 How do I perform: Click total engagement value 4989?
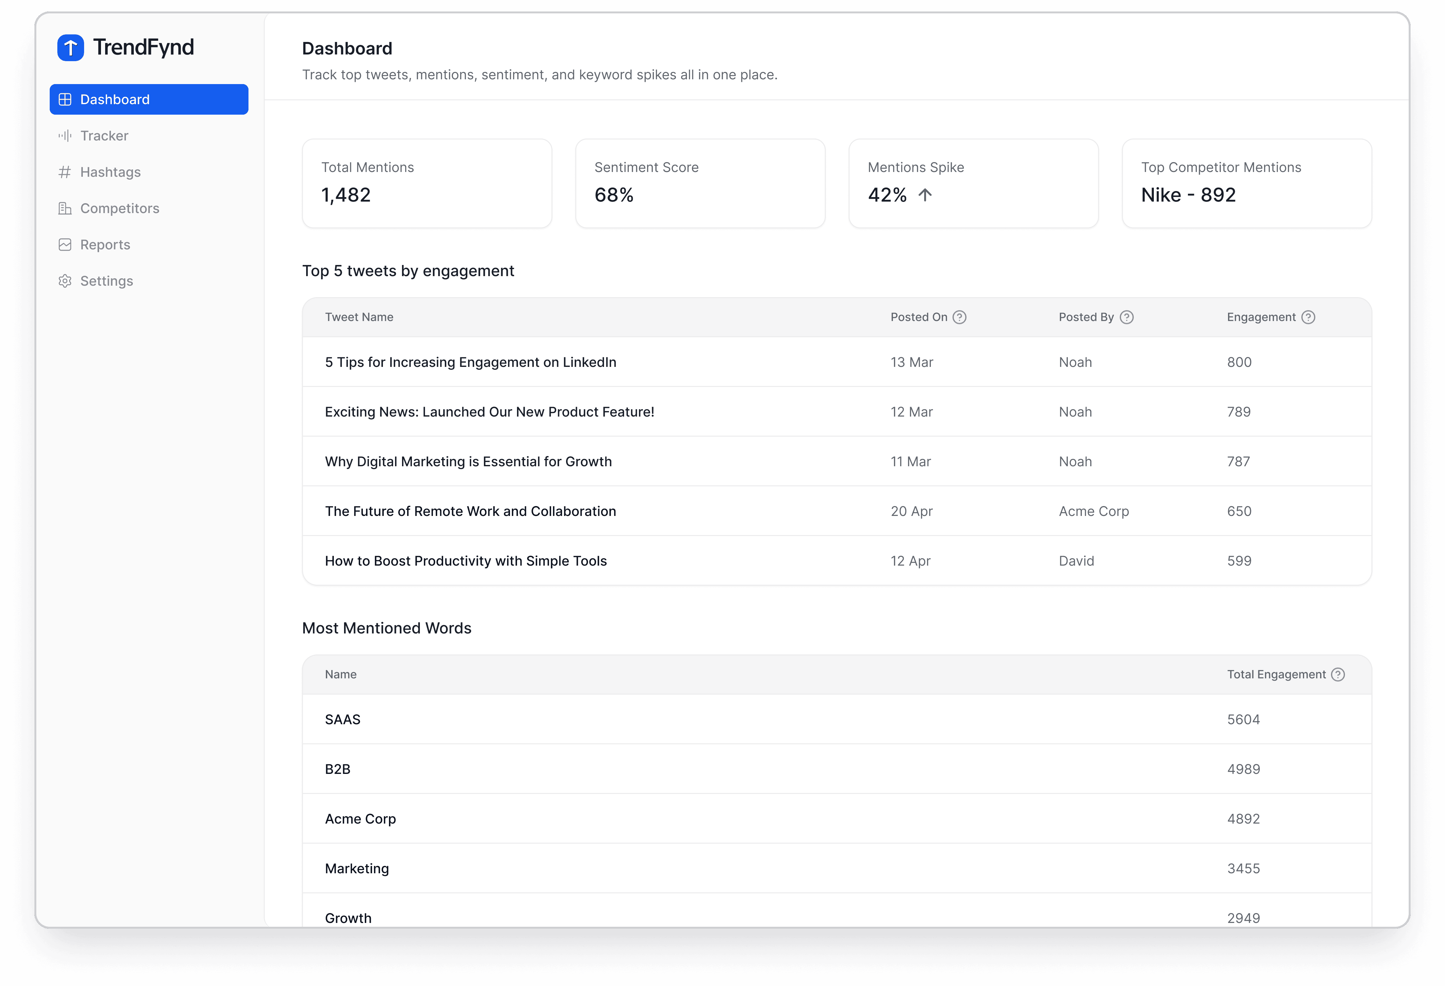[x=1244, y=770]
